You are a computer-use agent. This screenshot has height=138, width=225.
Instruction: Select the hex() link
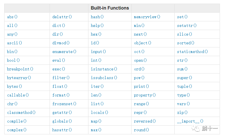tap(96, 34)
